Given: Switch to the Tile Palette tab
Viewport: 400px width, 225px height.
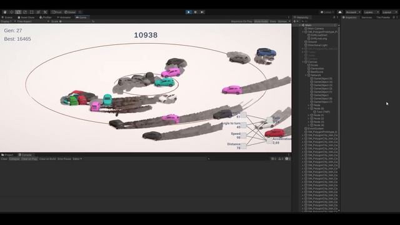Looking at the screenshot, I should tap(383, 17).
